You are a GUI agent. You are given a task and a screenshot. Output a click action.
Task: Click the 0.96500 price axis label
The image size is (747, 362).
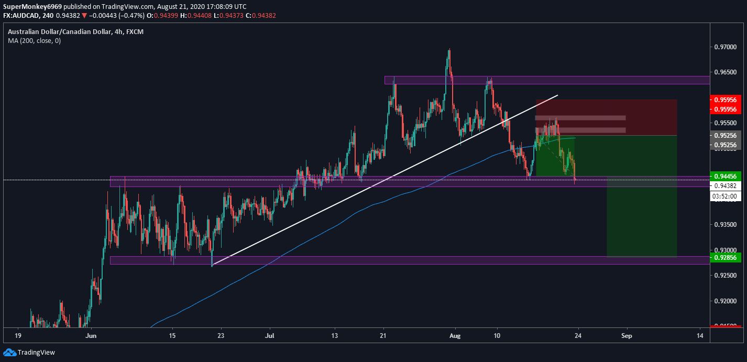pyautogui.click(x=725, y=72)
